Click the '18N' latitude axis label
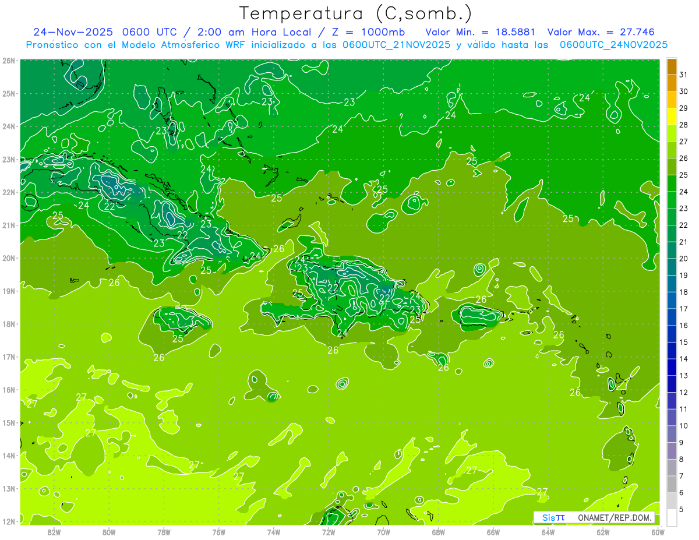699x540 pixels. pos(9,324)
